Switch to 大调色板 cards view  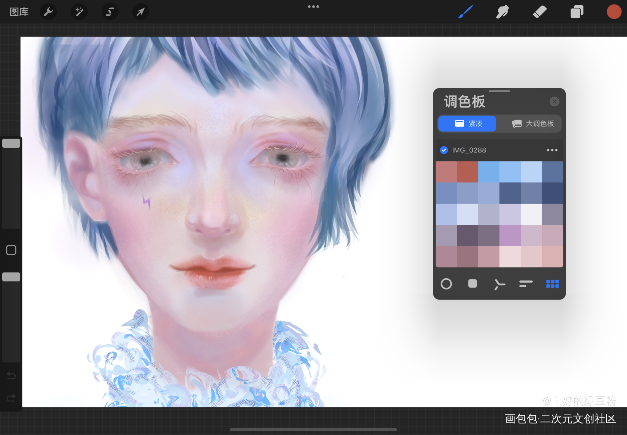[533, 124]
